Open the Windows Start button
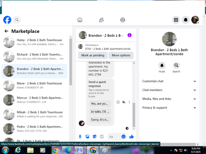Viewport: 206px width, 154px height. (x=5, y=150)
